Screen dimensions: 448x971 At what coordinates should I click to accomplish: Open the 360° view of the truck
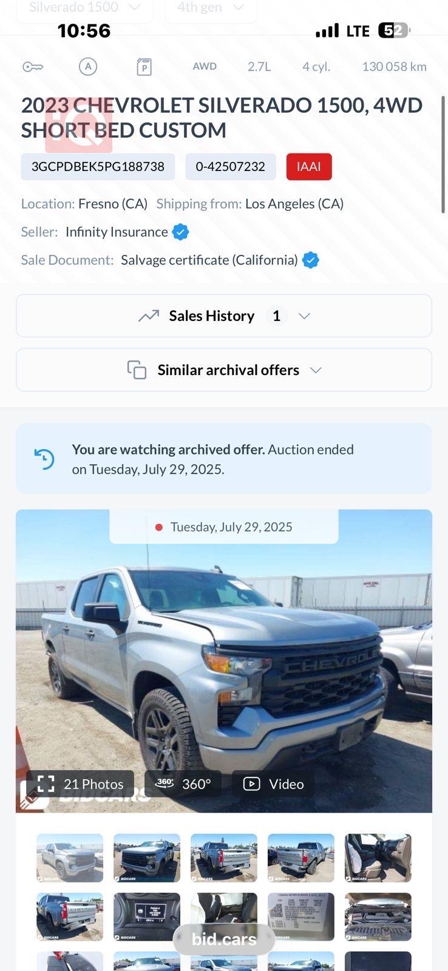tap(183, 783)
